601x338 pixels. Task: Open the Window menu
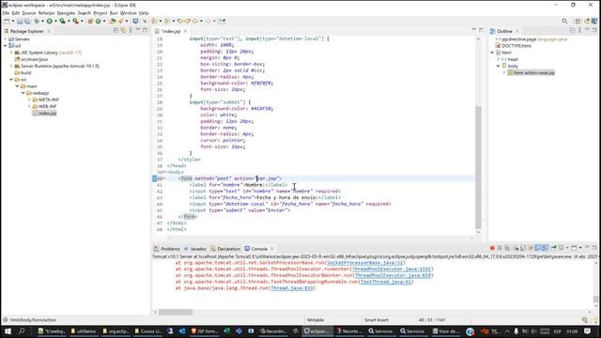pos(128,13)
